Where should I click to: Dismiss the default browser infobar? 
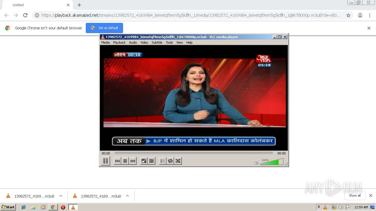pyautogui.click(x=369, y=28)
